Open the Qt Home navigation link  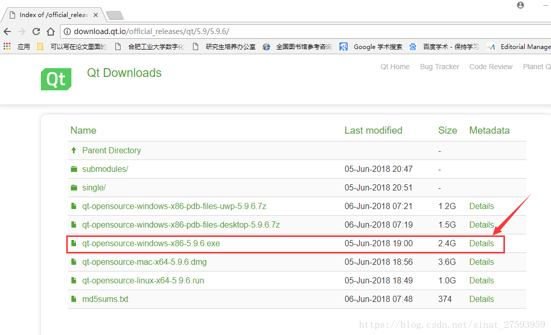(x=395, y=67)
